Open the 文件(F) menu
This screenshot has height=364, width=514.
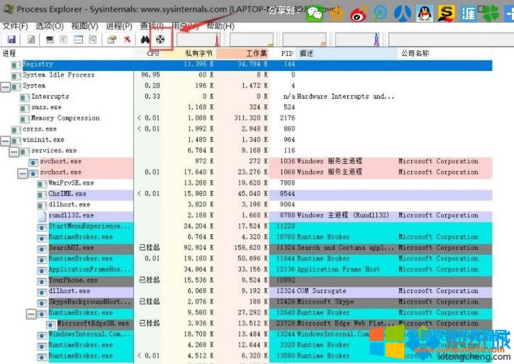15,26
